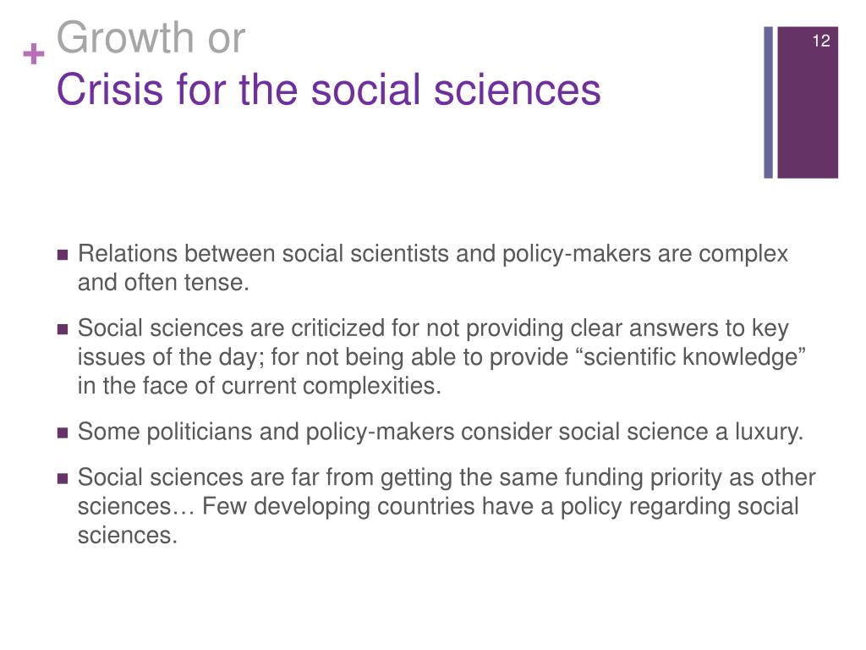Click 'Few developing countries' text
The width and height of the screenshot is (866, 650).
coord(338,506)
